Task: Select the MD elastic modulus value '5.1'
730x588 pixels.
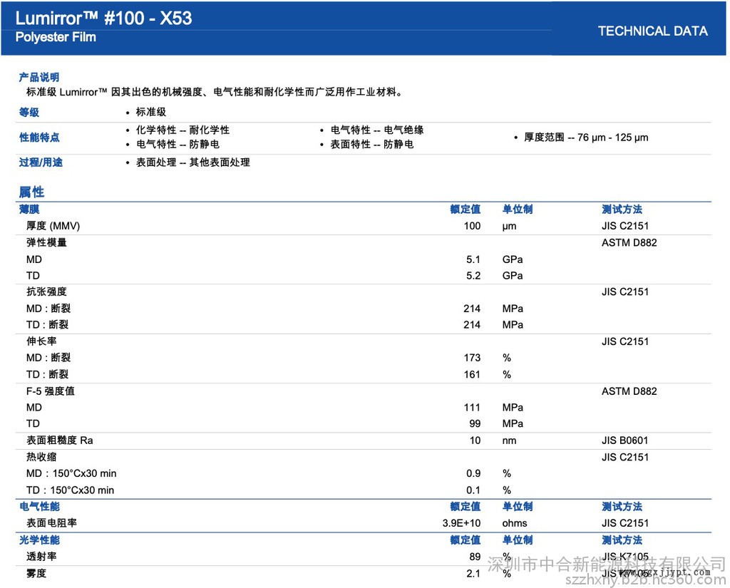Action: [x=473, y=259]
